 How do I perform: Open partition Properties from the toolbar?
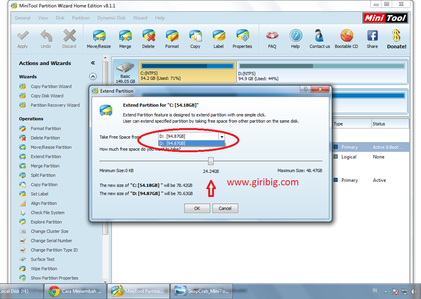pos(242,39)
